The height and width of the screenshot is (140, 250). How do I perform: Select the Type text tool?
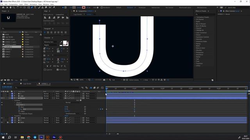pos(35,7)
